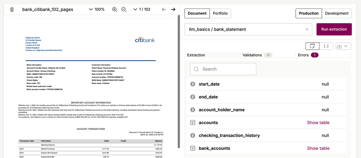Image resolution: width=361 pixels, height=158 pixels.
Task: Open the Validations tab
Action: (x=268, y=55)
